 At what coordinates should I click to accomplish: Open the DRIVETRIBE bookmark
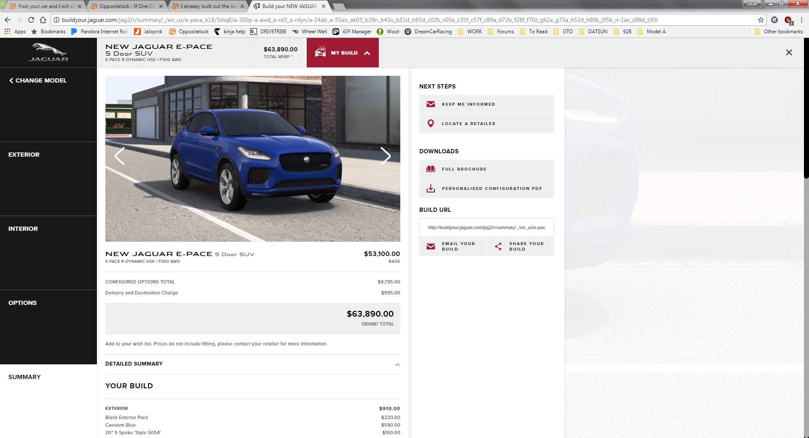(268, 32)
